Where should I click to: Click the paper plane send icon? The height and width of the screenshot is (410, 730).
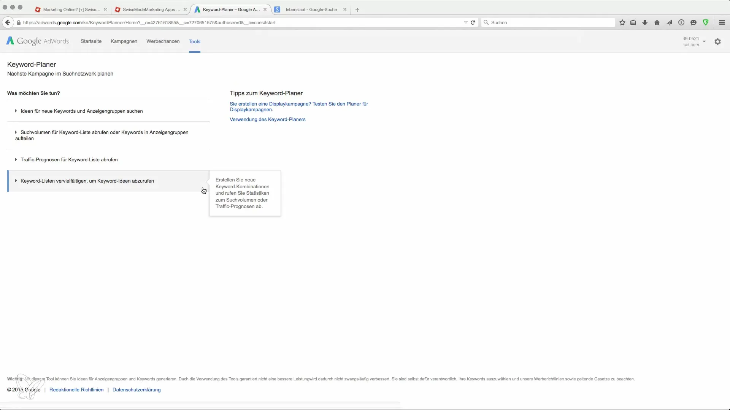click(669, 22)
